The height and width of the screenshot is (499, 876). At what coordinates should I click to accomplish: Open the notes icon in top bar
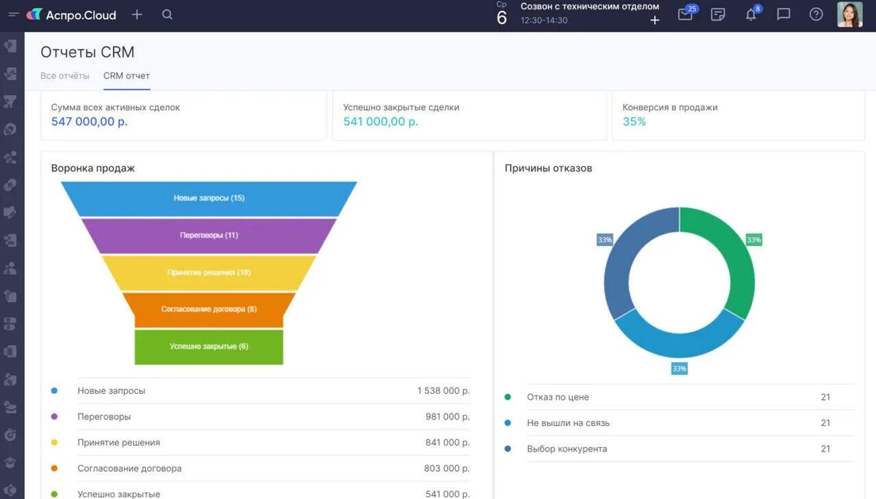[718, 14]
